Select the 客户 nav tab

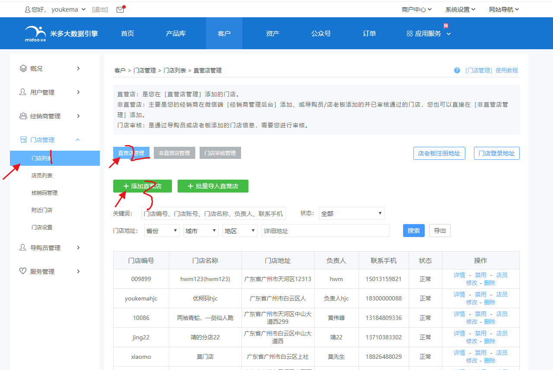click(224, 34)
